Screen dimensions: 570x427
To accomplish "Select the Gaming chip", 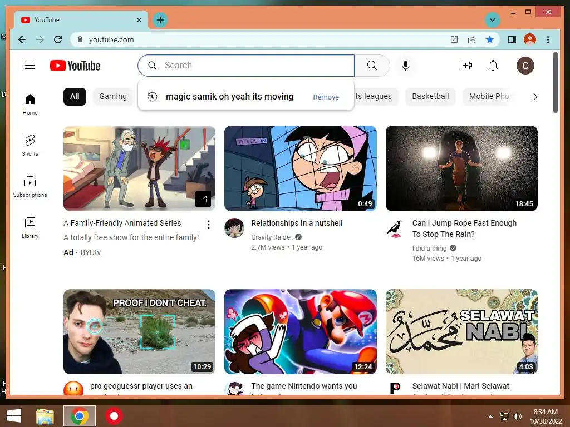I will coord(113,96).
